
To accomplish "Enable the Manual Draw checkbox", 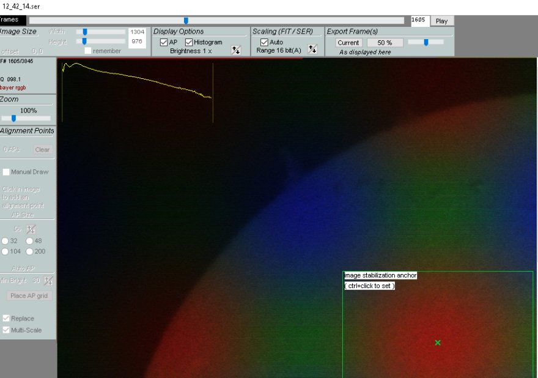I will [6, 172].
